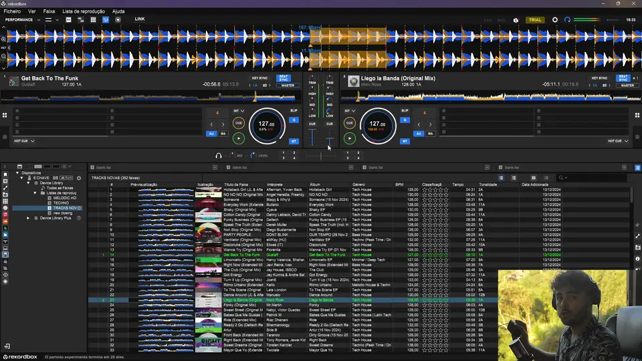Open the Ver menu
Image resolution: width=642 pixels, height=361 pixels.
[x=32, y=11]
